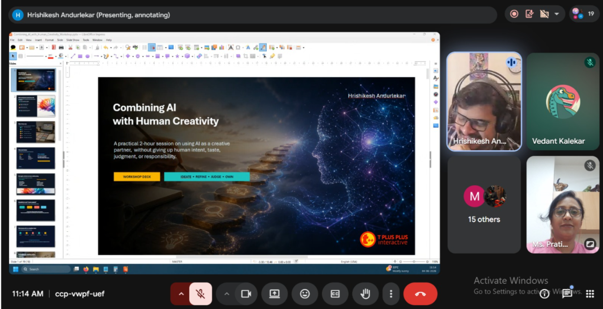The width and height of the screenshot is (603, 309).
Task: Select the Ellipse drawing tool
Action: (x=88, y=56)
